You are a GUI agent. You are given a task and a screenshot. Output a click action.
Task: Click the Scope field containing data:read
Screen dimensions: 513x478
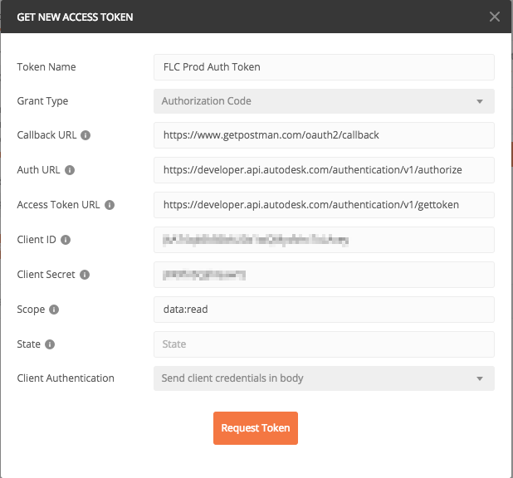[x=324, y=310]
